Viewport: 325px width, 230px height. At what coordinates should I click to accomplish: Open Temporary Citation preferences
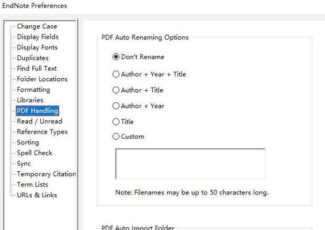point(47,174)
